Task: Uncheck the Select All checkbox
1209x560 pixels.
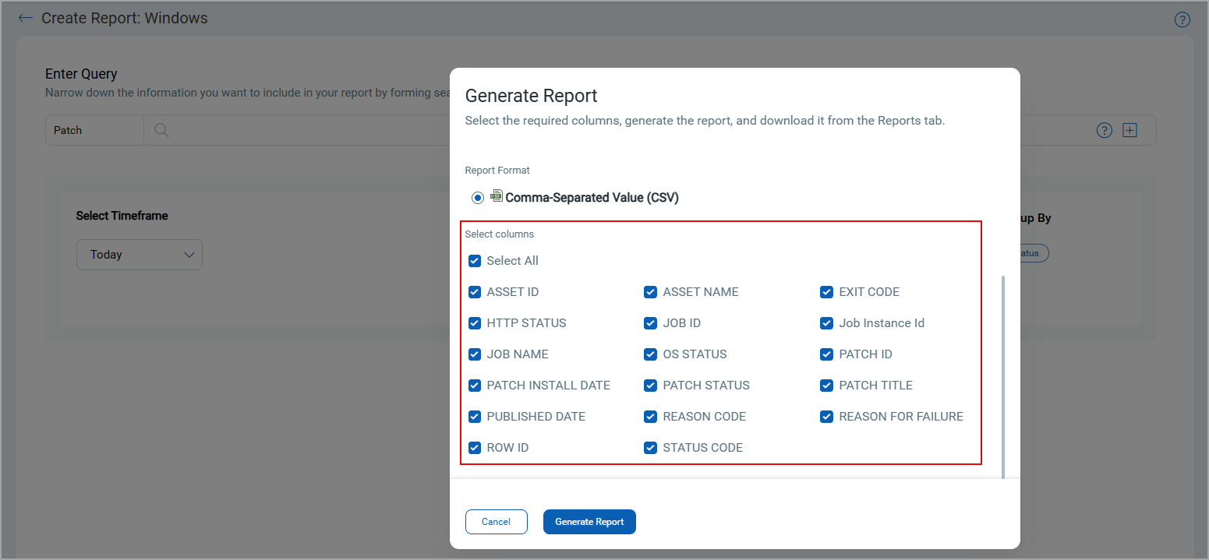Action: [x=475, y=261]
